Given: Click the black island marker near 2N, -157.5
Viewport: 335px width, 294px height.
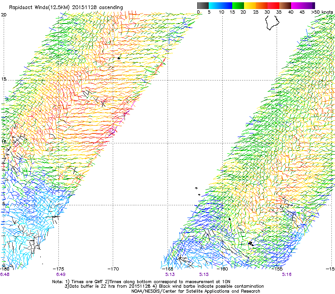Looking at the screenshot, I should click(251, 244).
